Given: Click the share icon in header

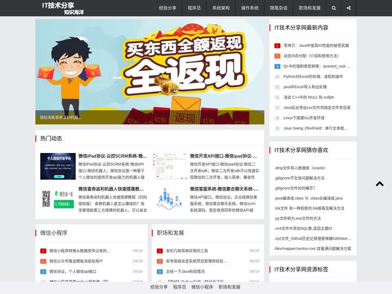Looking at the screenshot, I should 348,8.
